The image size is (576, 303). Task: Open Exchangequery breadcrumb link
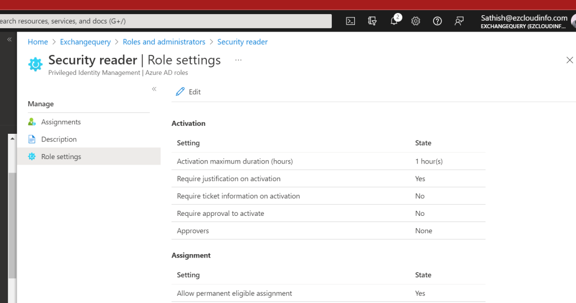tap(85, 42)
